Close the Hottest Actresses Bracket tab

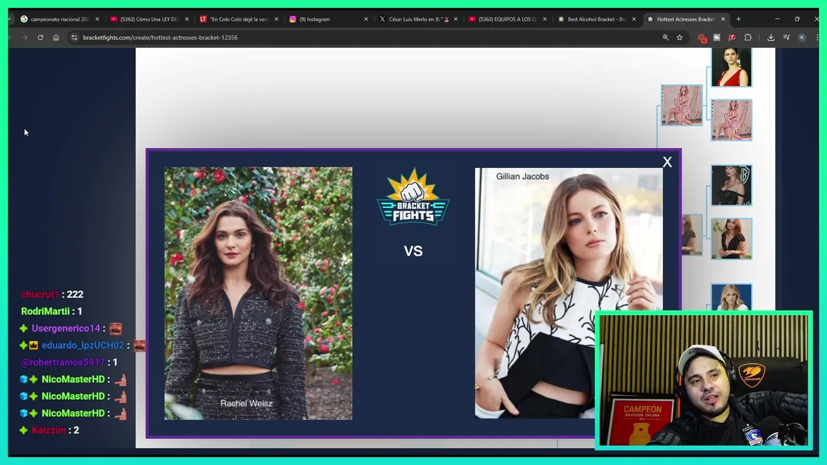[x=723, y=19]
